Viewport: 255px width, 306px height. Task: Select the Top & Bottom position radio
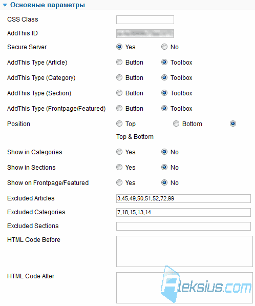pos(233,124)
